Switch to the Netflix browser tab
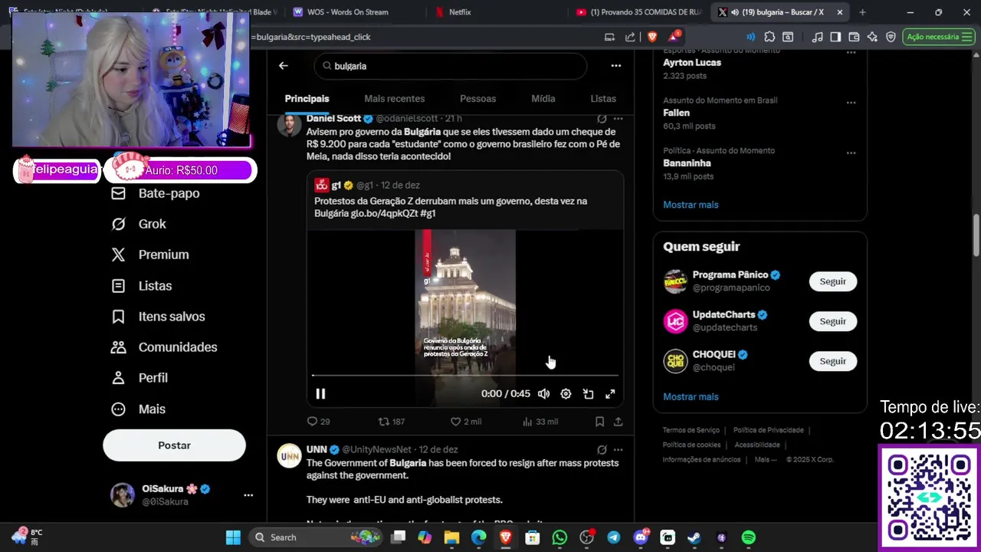Viewport: 981px width, 552px height. pyautogui.click(x=460, y=12)
